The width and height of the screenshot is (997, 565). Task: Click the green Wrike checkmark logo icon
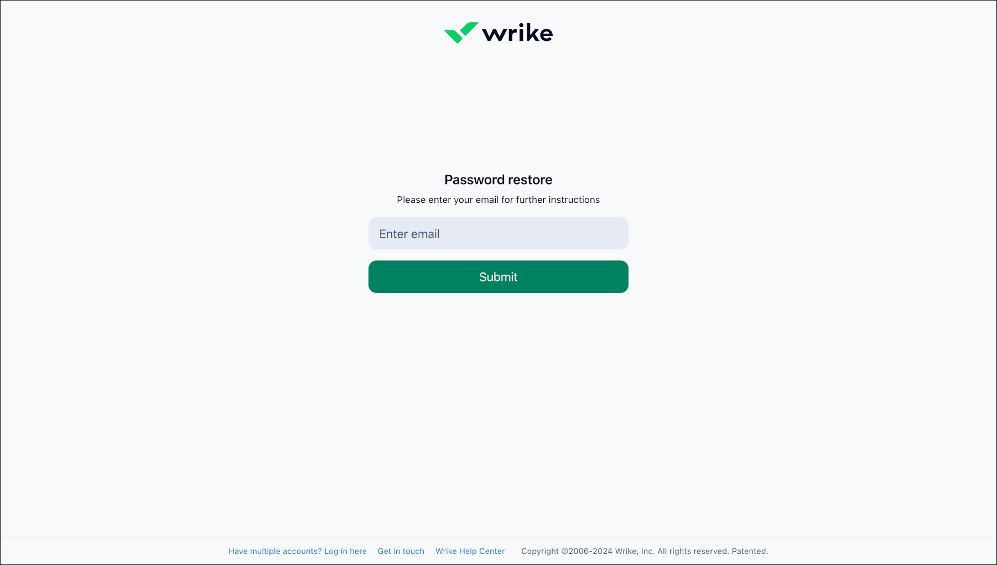461,33
